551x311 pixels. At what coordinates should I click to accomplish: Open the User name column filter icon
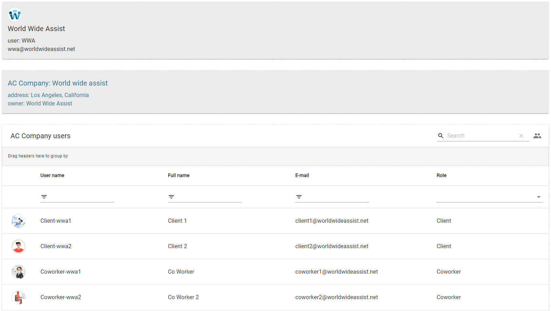(44, 197)
